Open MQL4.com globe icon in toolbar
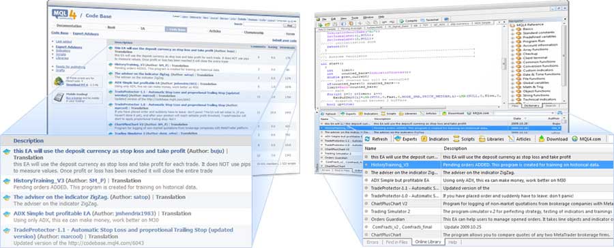This screenshot has width=614, height=248. (575, 139)
